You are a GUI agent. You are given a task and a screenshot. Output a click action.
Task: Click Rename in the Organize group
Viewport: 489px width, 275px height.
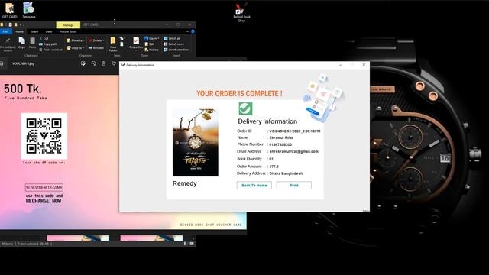(96, 47)
